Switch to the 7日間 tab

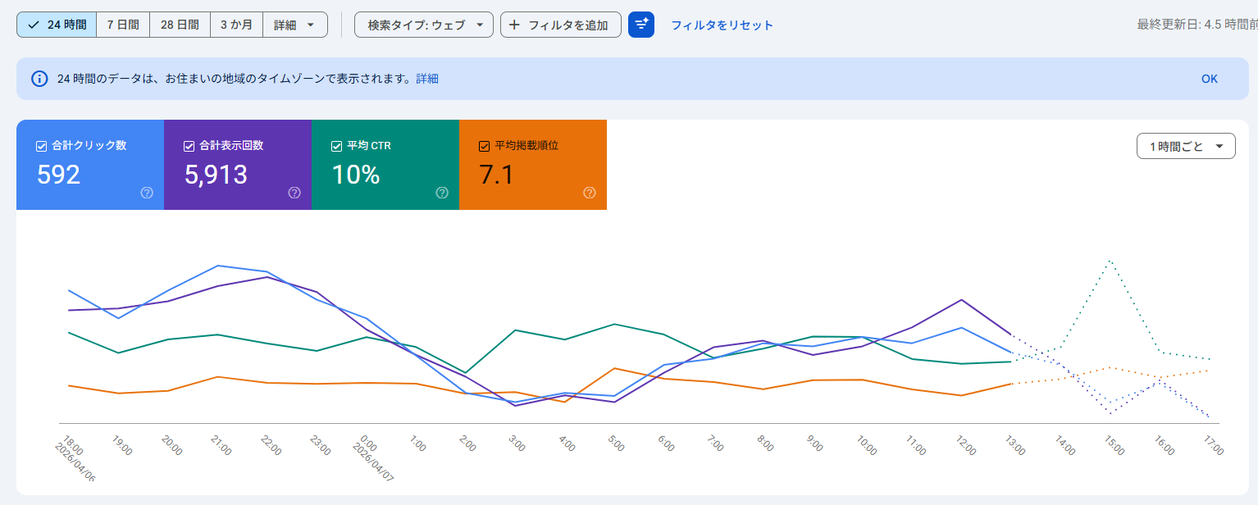click(x=122, y=24)
